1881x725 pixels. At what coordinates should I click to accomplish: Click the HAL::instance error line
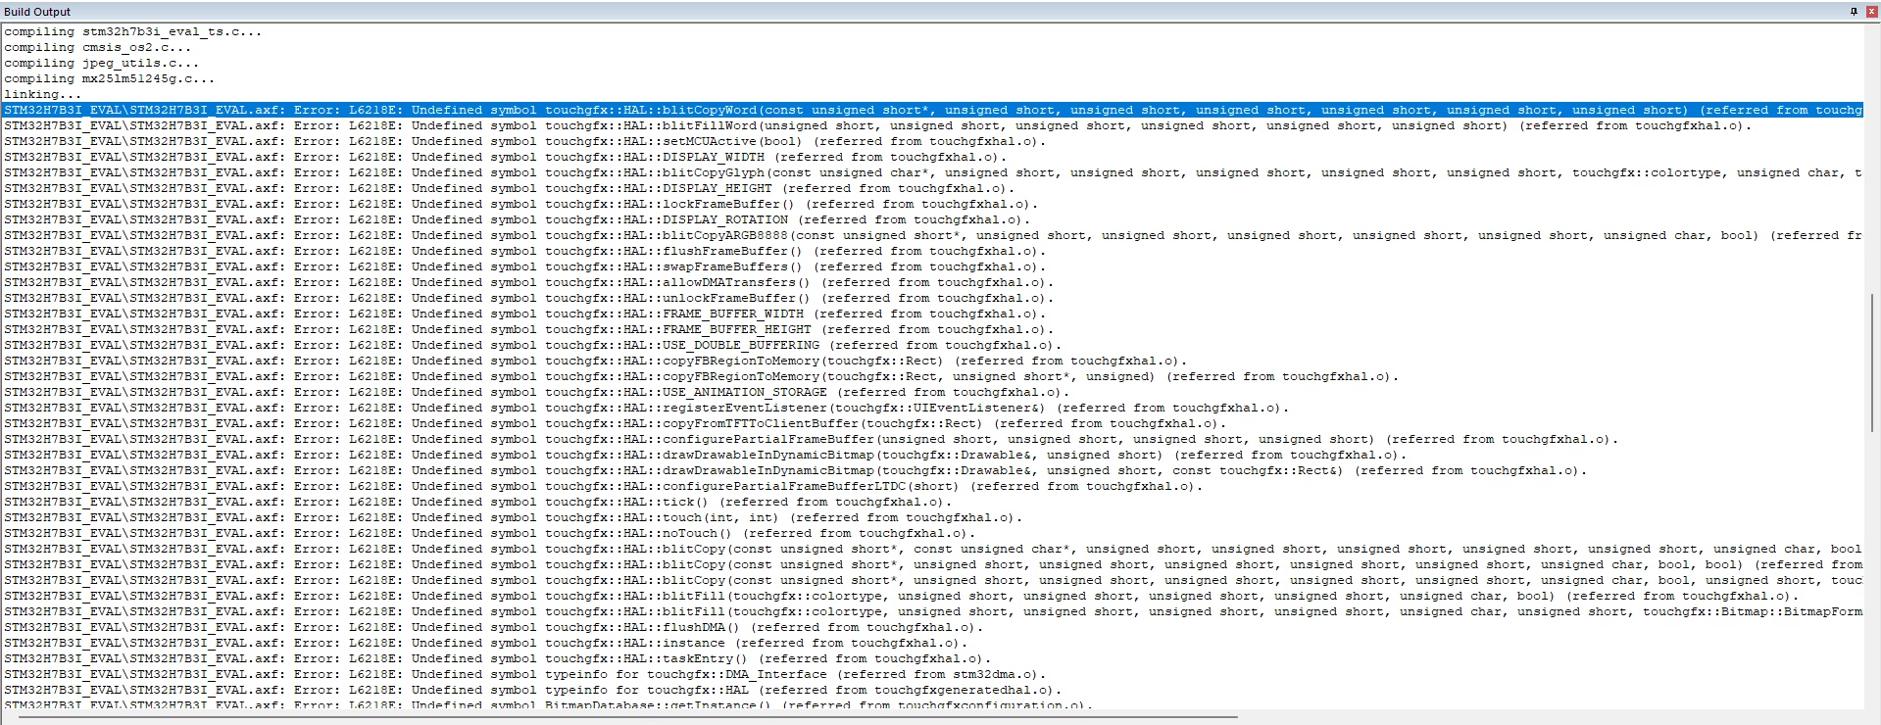pos(486,643)
